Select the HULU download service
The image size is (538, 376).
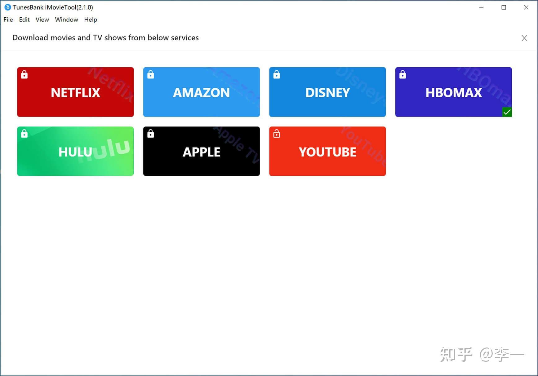tap(75, 151)
